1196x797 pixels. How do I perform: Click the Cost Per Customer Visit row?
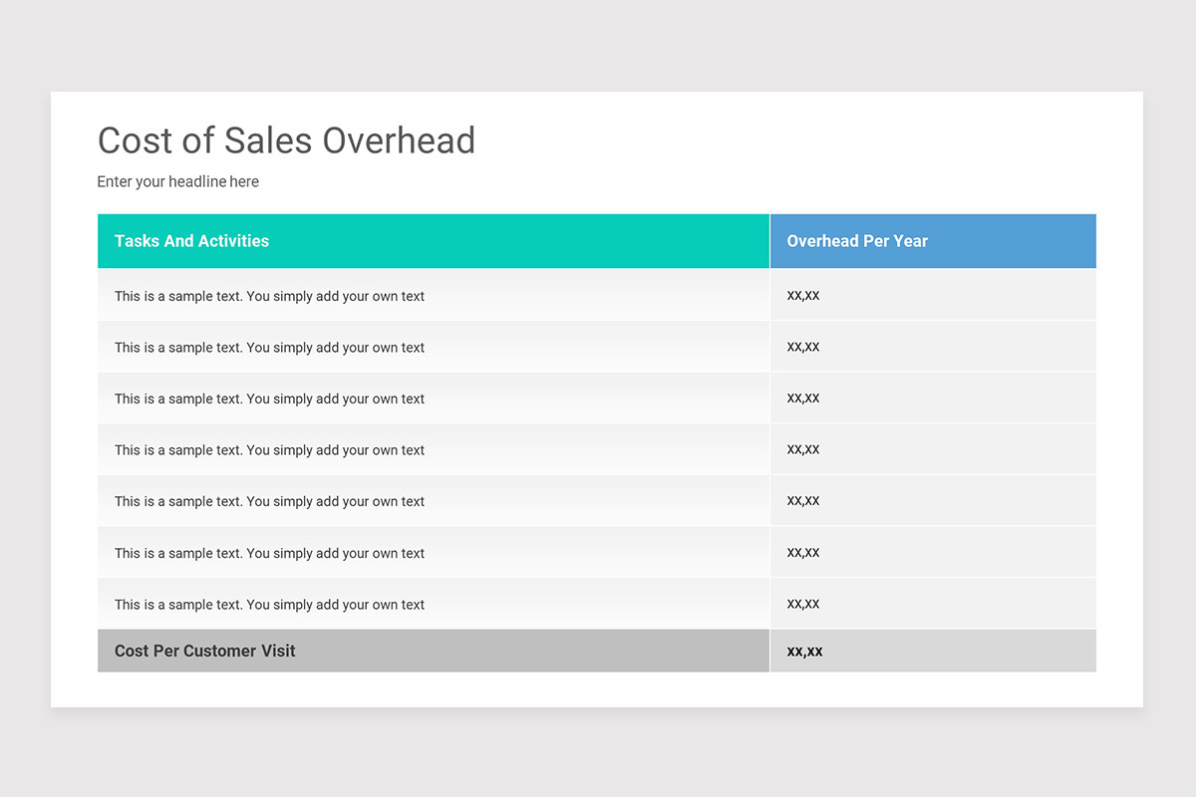[x=205, y=651]
